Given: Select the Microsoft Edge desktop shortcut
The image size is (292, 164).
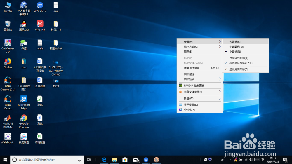Looking at the screenshot, I should 24,103.
